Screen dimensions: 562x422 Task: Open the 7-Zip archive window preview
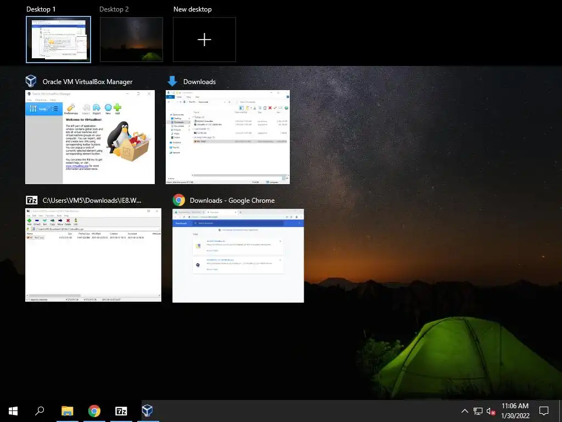click(93, 255)
